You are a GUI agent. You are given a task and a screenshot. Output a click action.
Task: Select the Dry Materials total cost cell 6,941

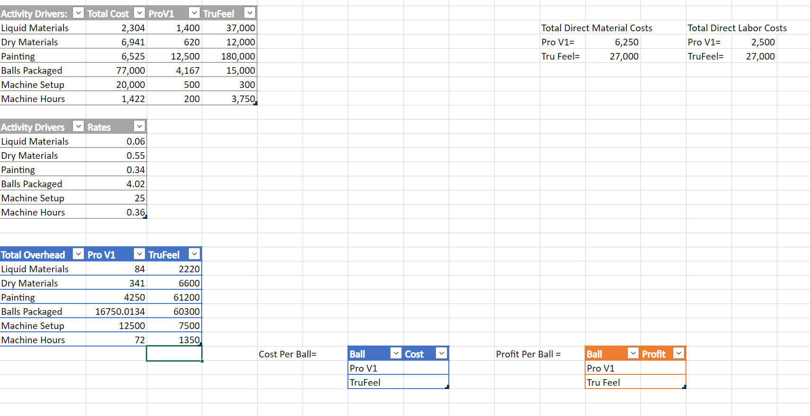pyautogui.click(x=116, y=42)
